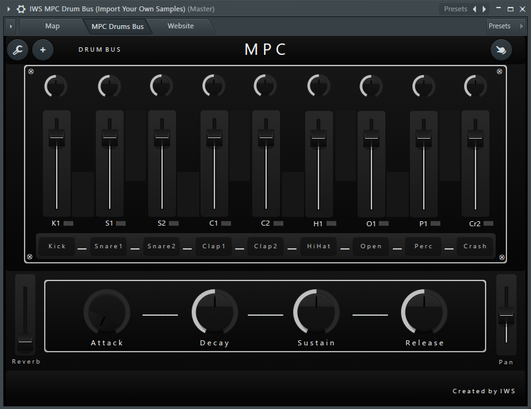Screen dimensions: 531x409
Task: Click the Decay envelope knob
Action: [x=214, y=312]
